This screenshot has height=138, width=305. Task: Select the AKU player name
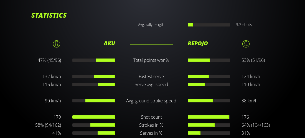109,43
